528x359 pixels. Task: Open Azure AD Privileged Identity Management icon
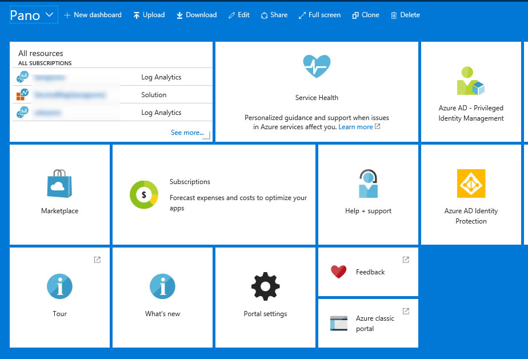click(x=471, y=81)
